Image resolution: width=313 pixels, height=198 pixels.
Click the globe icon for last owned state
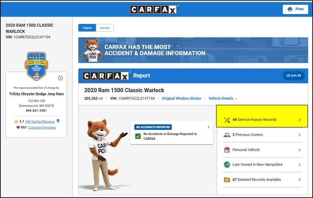[227, 164]
